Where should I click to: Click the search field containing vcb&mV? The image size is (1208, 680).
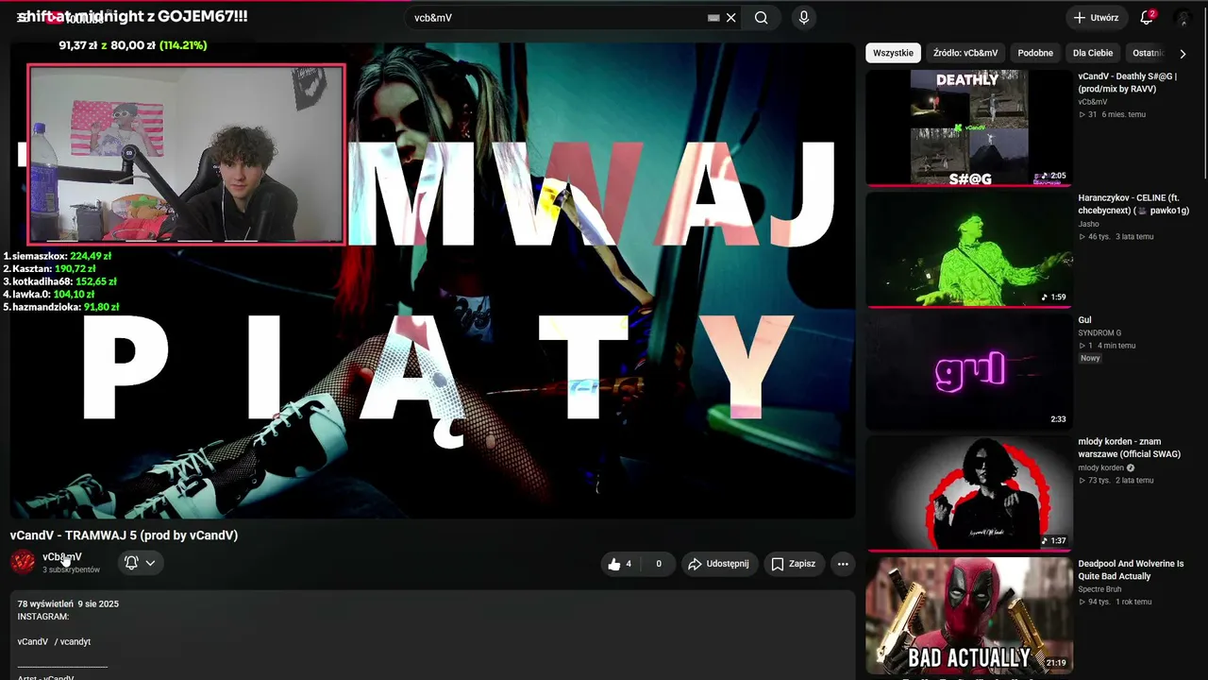point(557,18)
